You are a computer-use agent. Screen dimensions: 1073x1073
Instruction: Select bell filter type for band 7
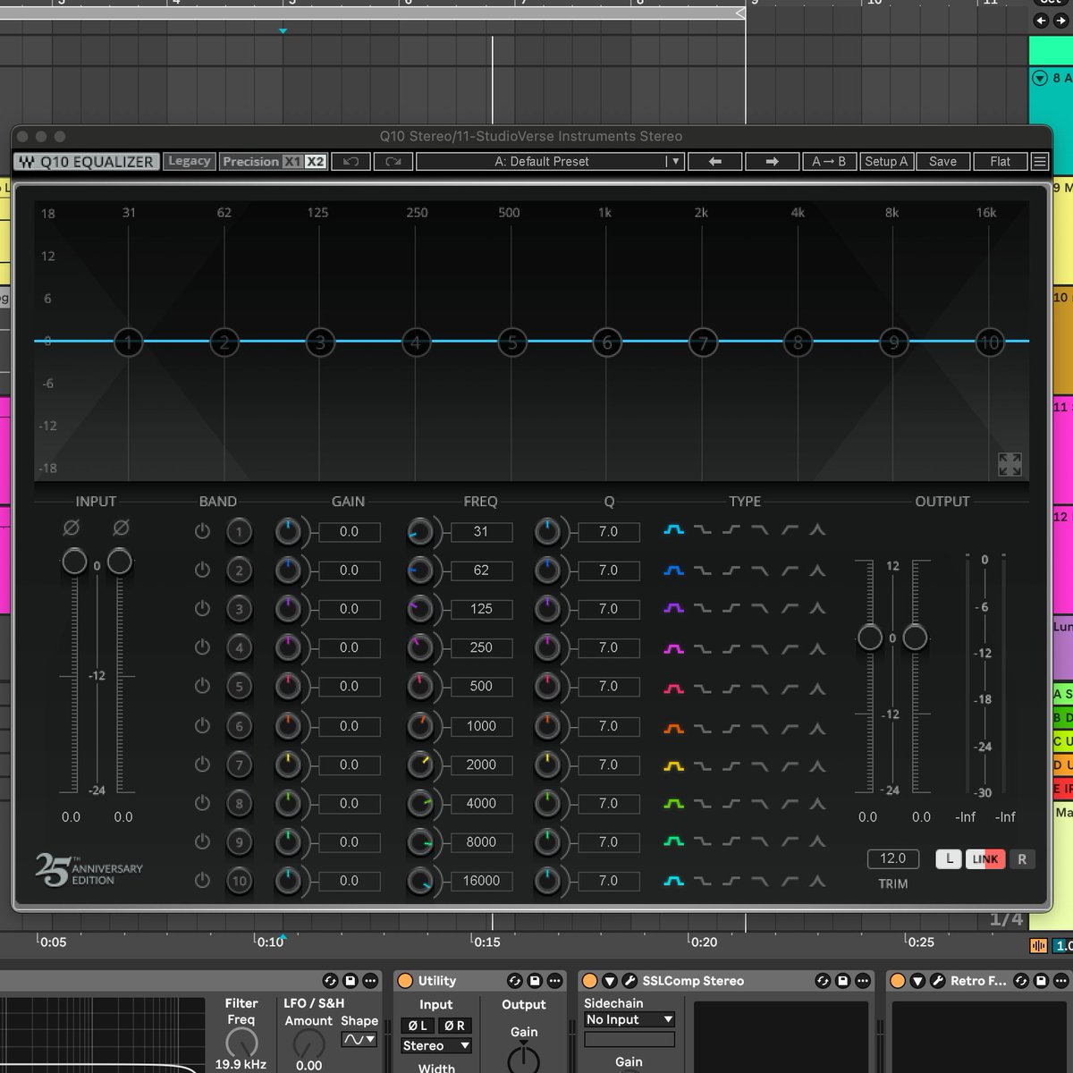click(674, 765)
